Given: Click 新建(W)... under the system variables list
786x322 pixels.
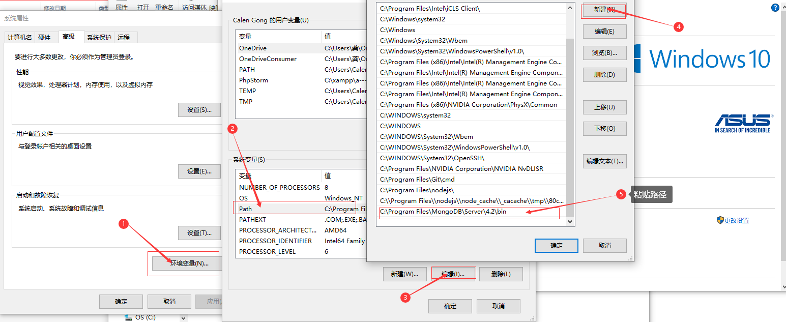Looking at the screenshot, I should coord(405,274).
